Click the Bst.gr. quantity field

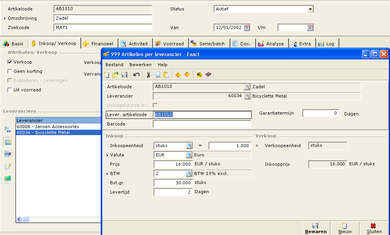point(173,183)
